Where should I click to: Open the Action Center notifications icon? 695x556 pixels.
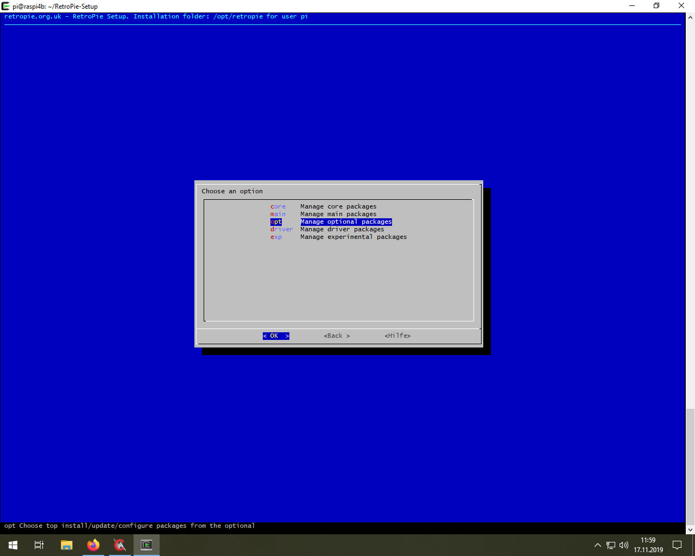pyautogui.click(x=677, y=545)
